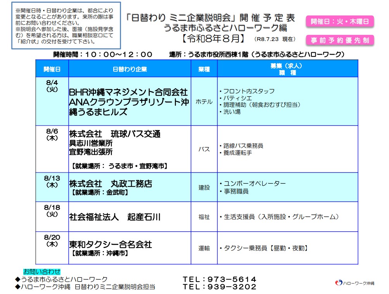Click the pink 事前予約優先制 badge

click(340, 40)
